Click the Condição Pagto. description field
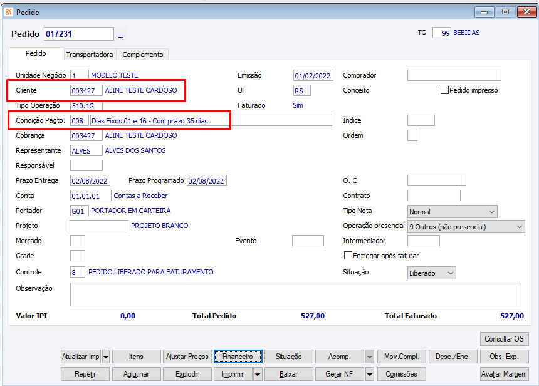The image size is (539, 386). point(211,121)
